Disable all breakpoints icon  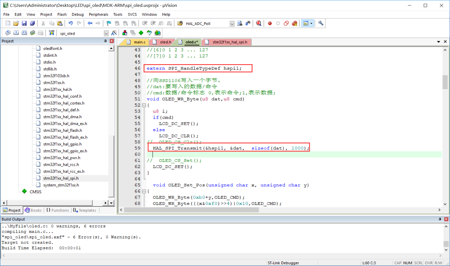tap(286, 23)
